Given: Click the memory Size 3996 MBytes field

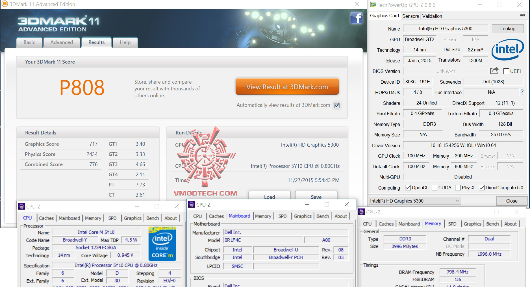Looking at the screenshot, I should pos(405,246).
